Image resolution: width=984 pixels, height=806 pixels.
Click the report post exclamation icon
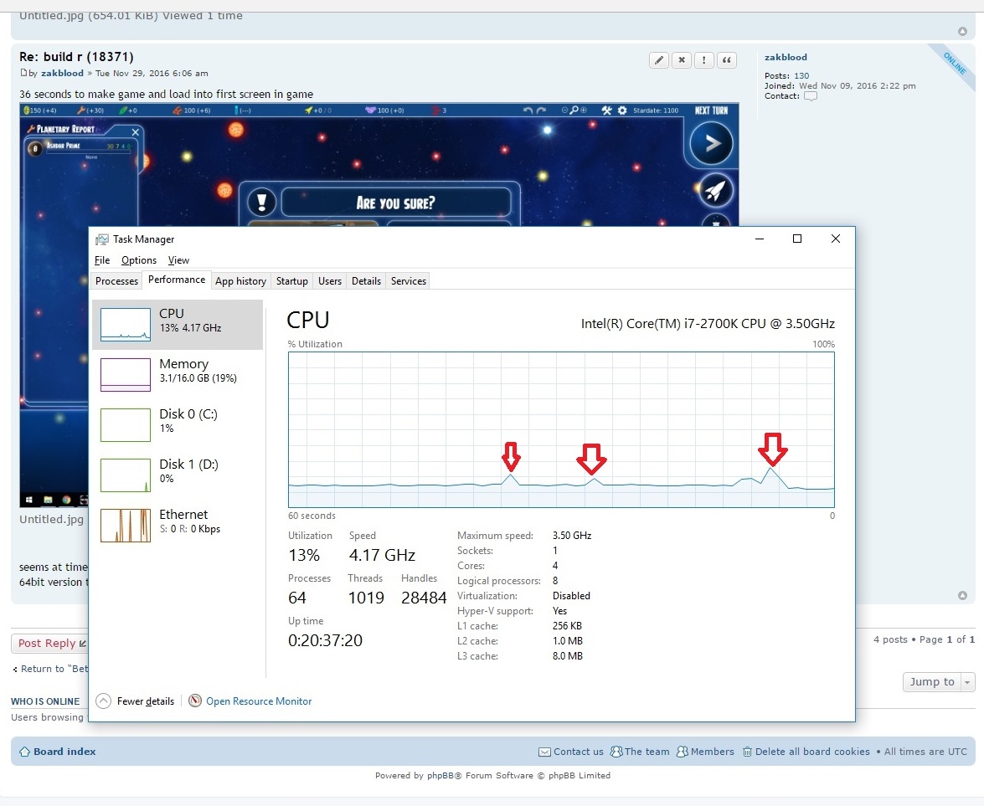704,60
